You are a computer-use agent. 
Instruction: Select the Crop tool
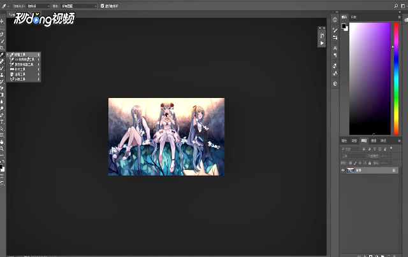(2, 48)
